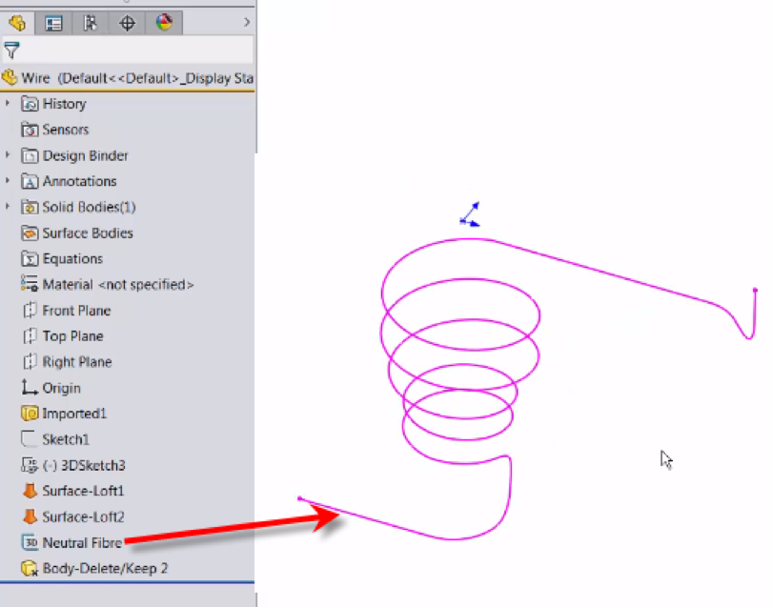Select the Surface-Loft1 feature

(x=83, y=491)
